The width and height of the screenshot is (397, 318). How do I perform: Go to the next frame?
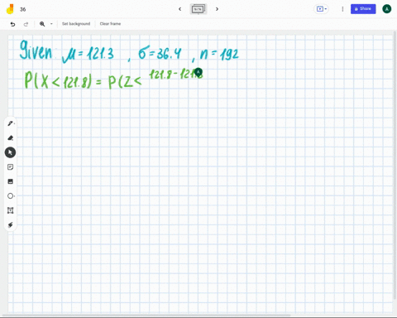pos(217,9)
